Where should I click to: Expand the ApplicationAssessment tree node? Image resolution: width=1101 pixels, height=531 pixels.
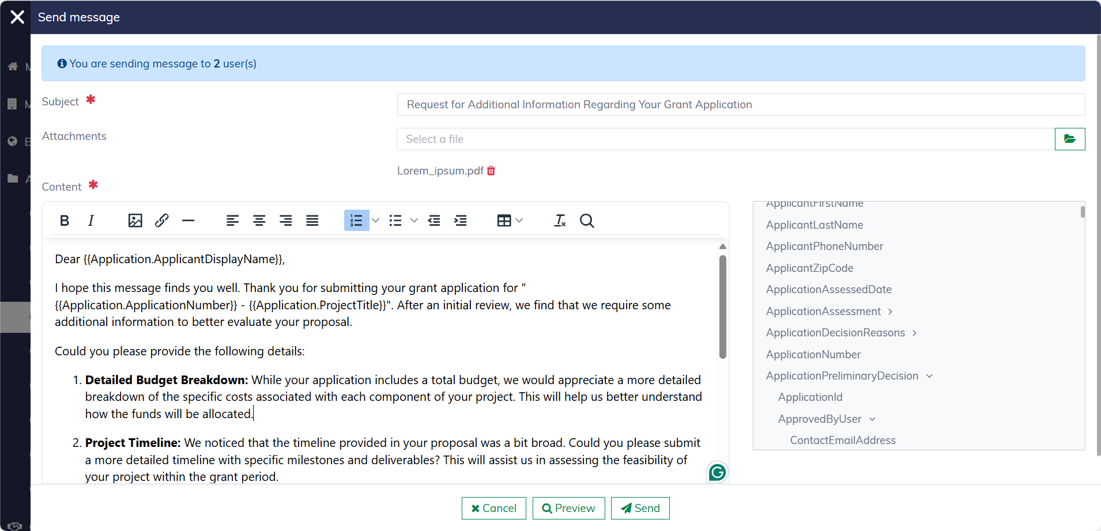(891, 312)
